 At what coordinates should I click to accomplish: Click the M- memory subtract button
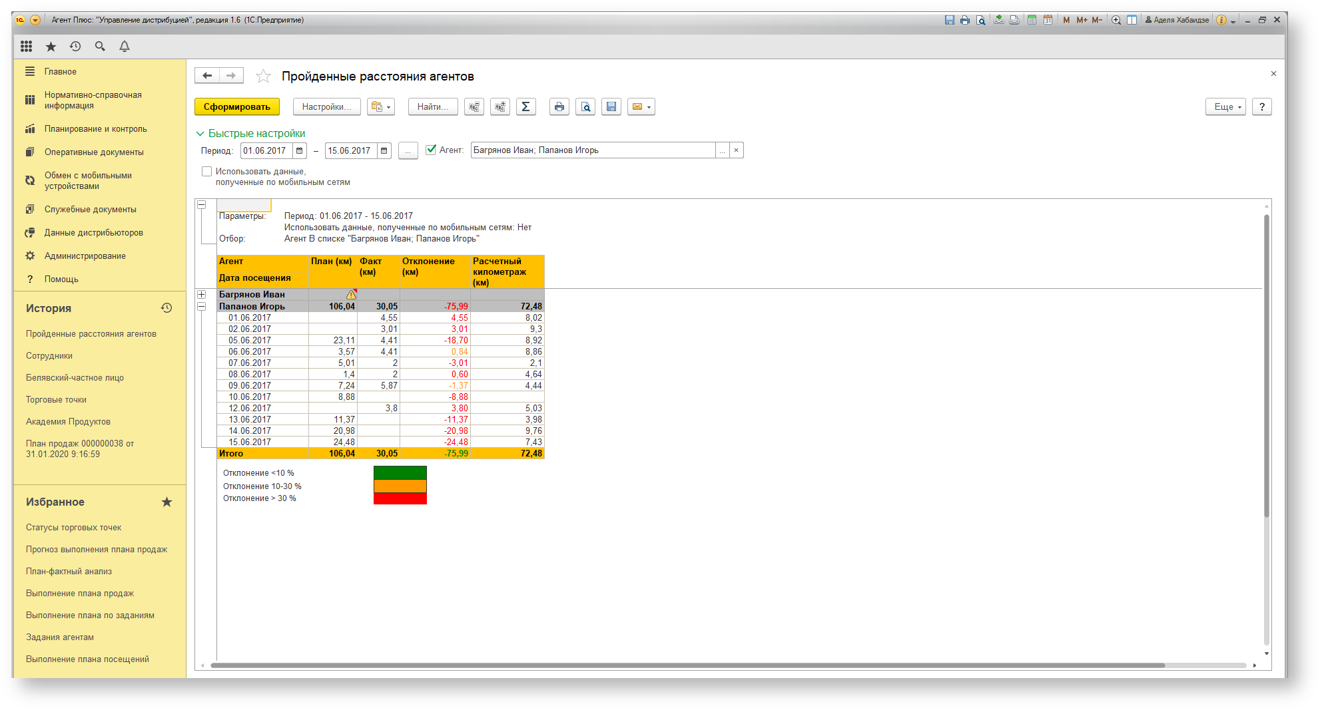coord(1097,20)
